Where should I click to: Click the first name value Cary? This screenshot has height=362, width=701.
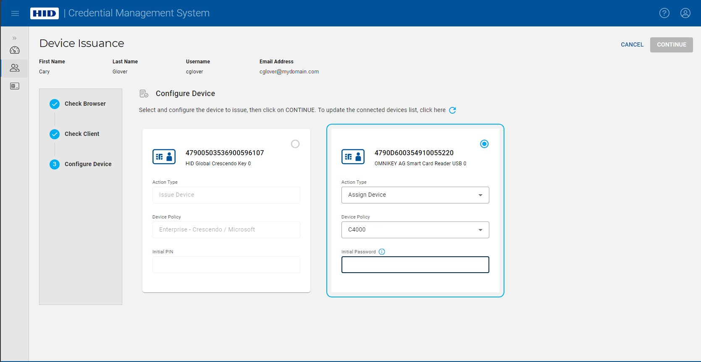tap(45, 72)
